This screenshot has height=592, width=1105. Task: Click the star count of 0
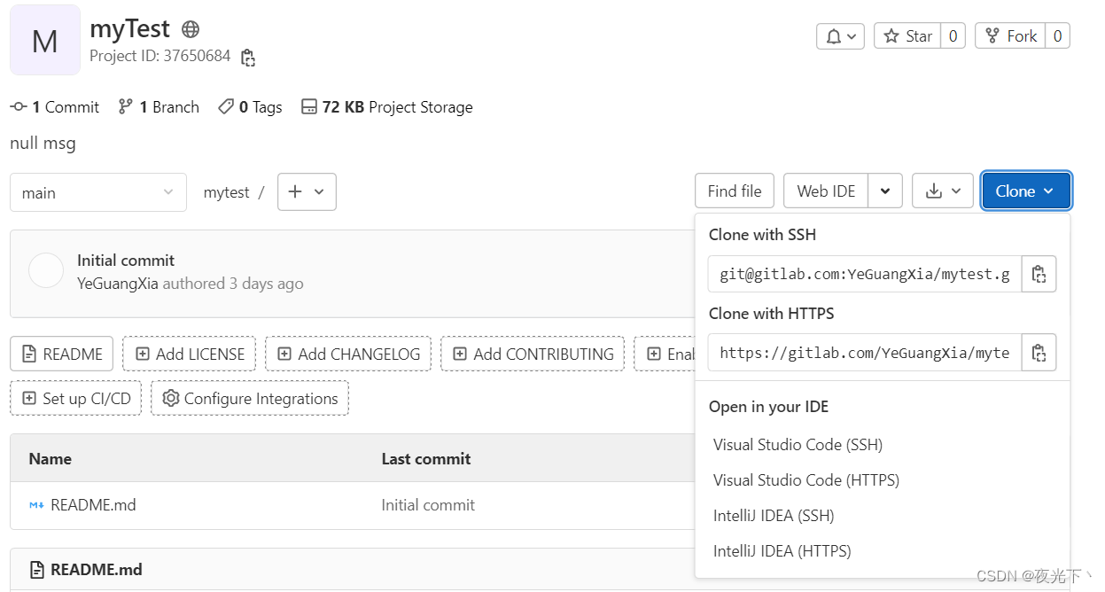click(x=953, y=36)
